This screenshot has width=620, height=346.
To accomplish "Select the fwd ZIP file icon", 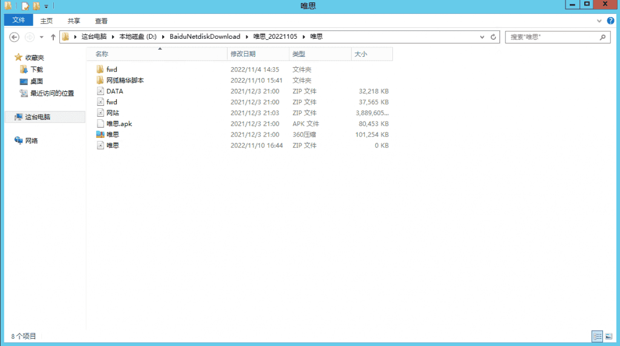I will click(x=101, y=102).
